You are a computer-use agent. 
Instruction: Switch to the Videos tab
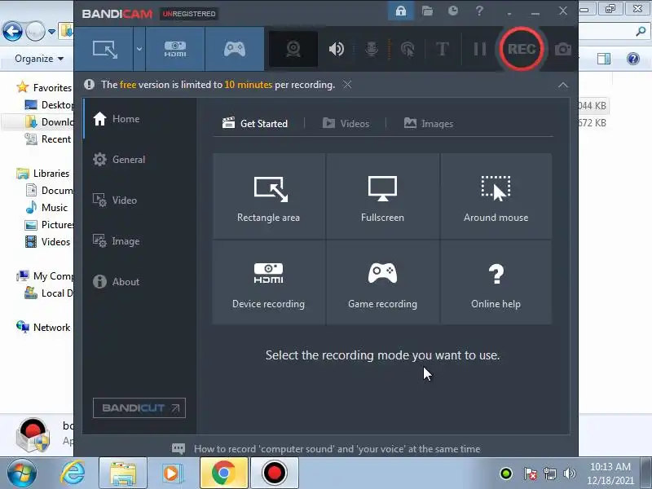(346, 124)
